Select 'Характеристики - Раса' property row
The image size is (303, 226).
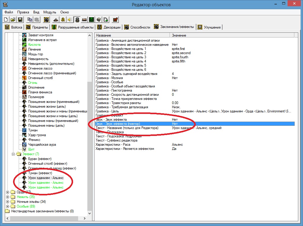coord(195,145)
